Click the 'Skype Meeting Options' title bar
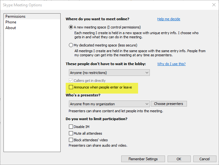The height and width of the screenshot is (165, 219). click(95, 5)
